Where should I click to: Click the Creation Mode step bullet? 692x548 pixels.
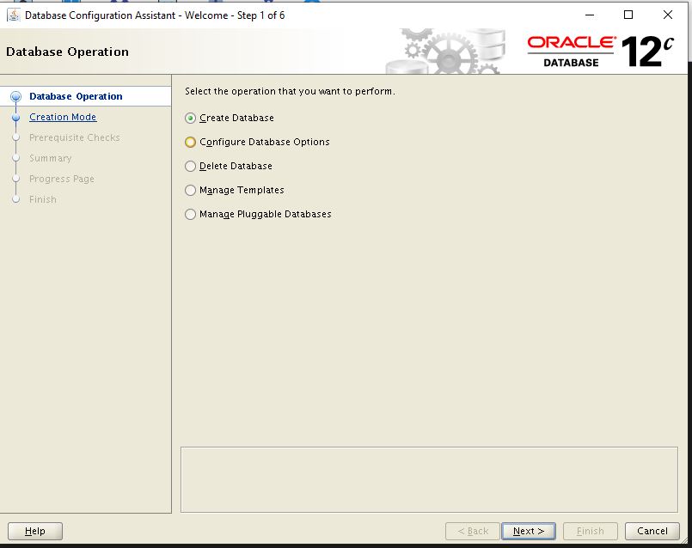[x=15, y=117]
